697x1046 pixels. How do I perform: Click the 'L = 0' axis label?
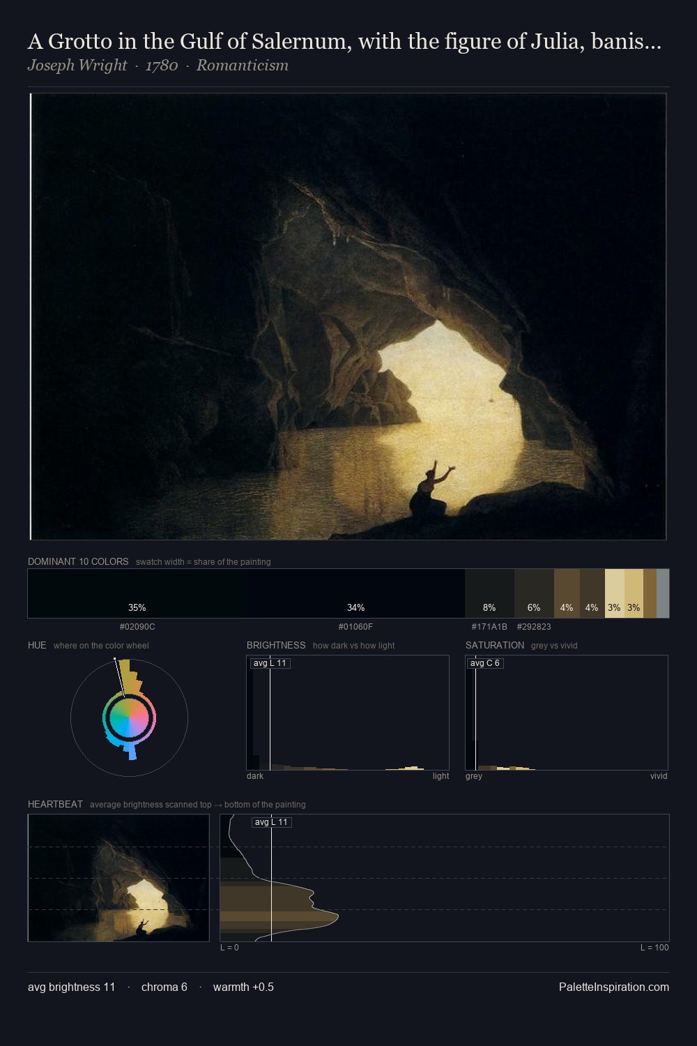pyautogui.click(x=229, y=948)
